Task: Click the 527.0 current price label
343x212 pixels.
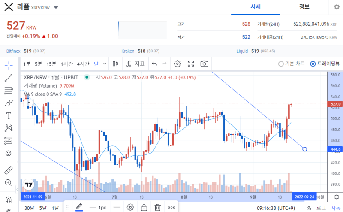Action: (335, 104)
